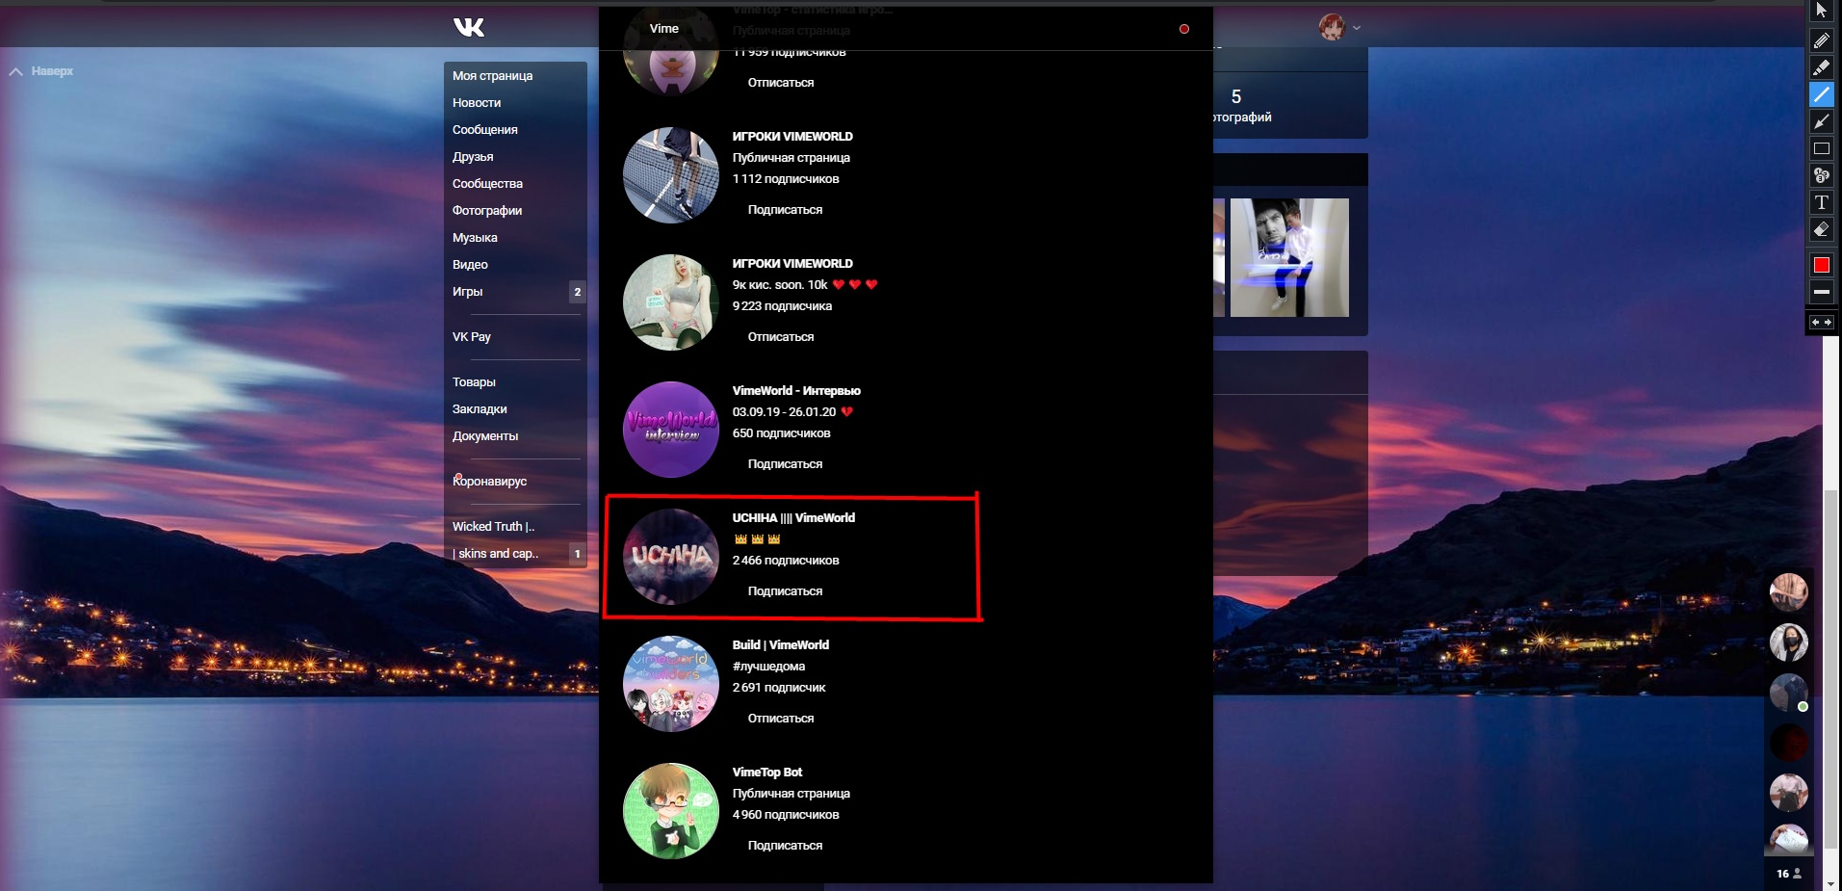This screenshot has height=891, width=1842.
Task: Open the chat avatar marked with a green online dot
Action: click(x=1788, y=693)
